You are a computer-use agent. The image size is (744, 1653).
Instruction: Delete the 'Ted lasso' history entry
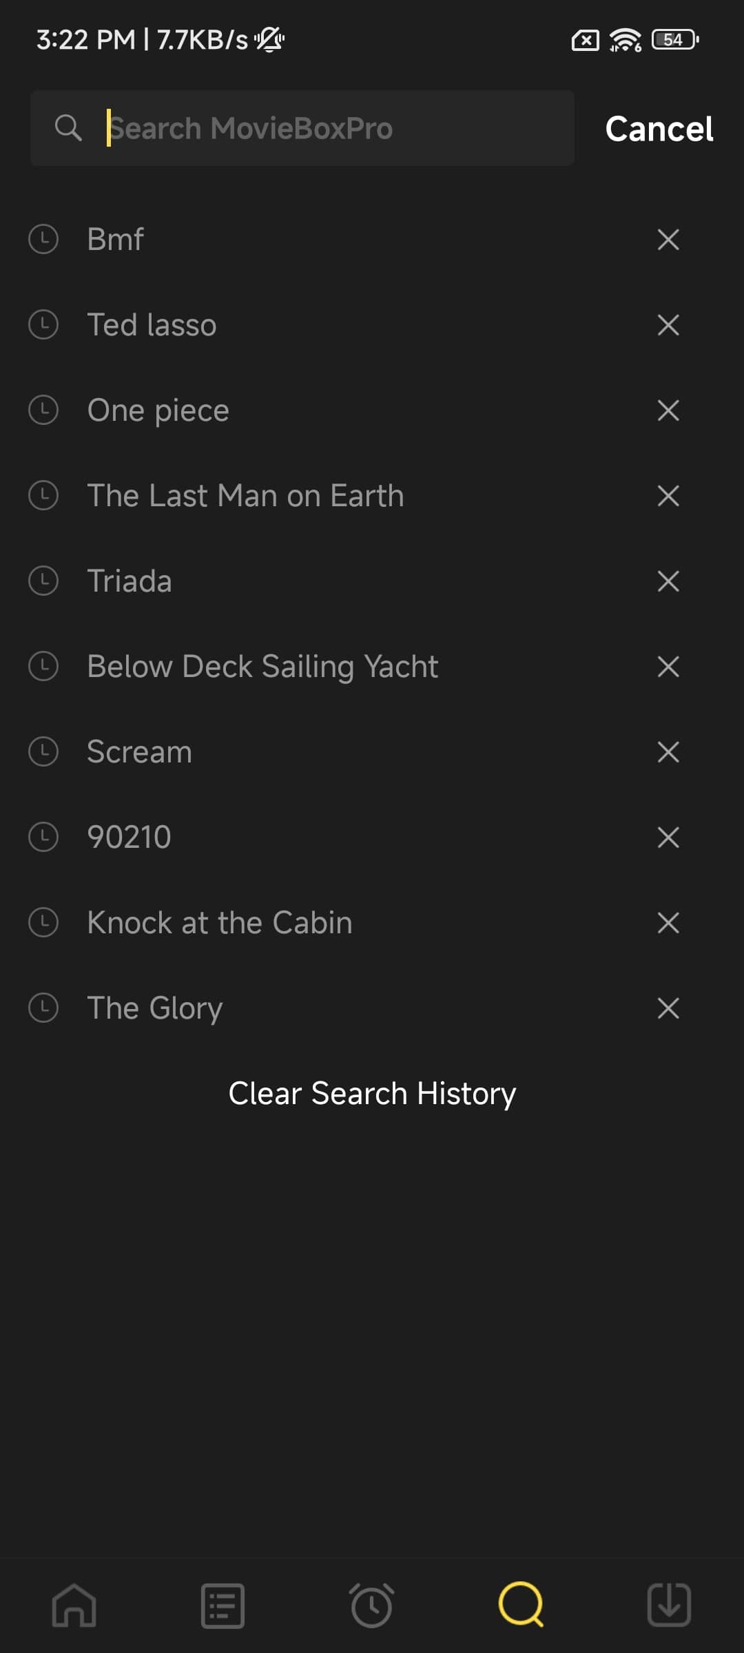pyautogui.click(x=668, y=325)
